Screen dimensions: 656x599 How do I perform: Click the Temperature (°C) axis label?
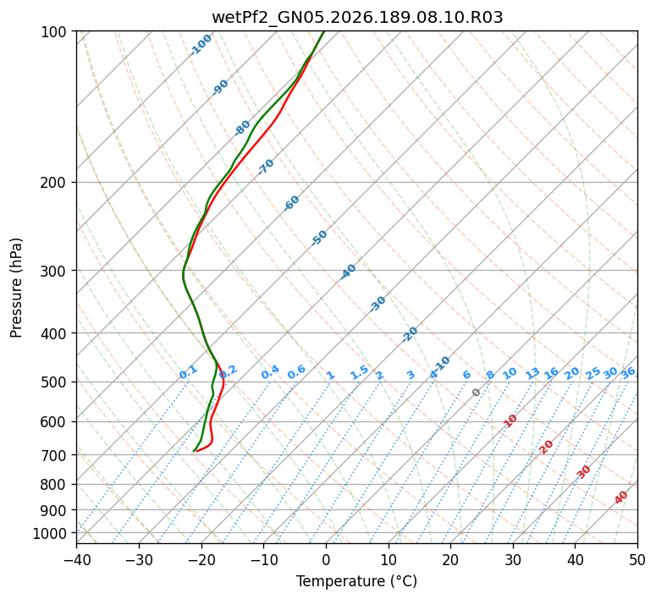coord(357,581)
